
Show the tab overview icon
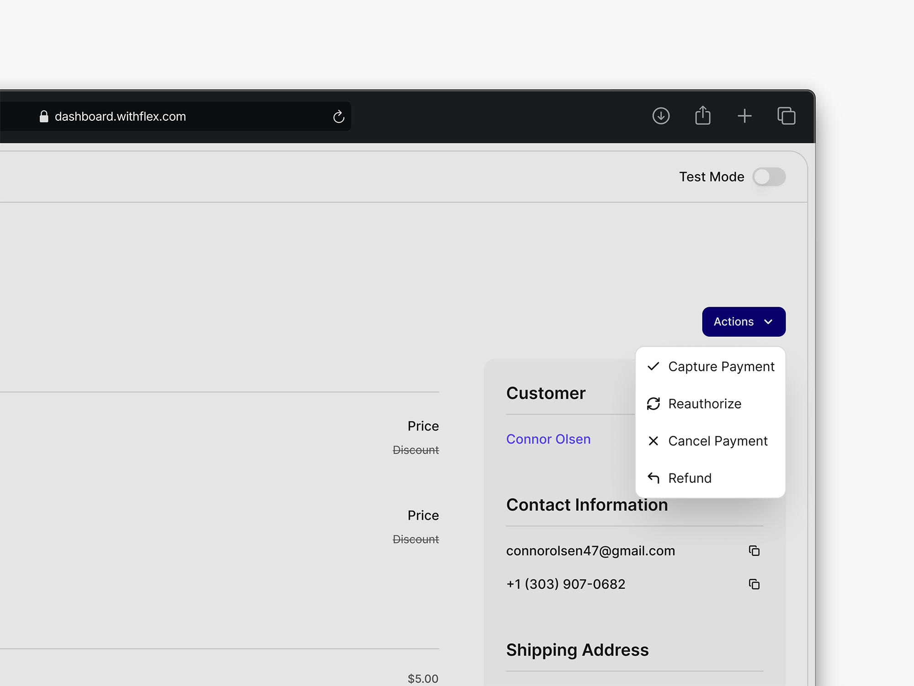[786, 116]
